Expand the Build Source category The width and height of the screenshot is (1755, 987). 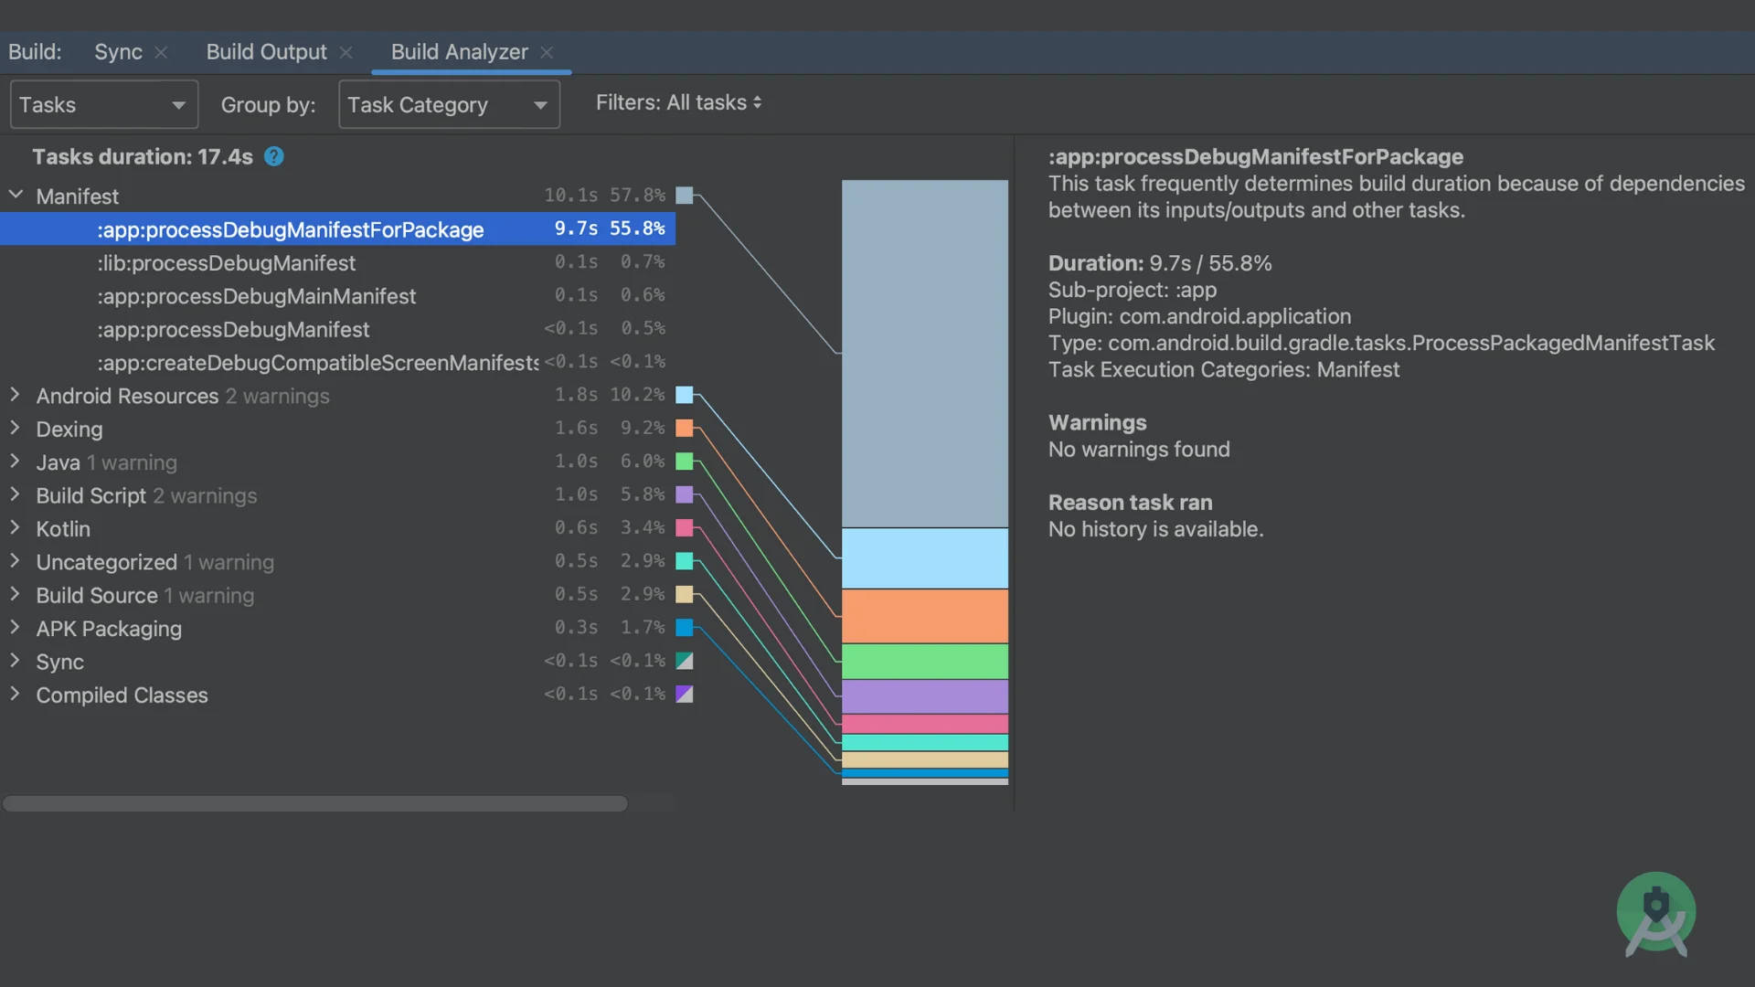[x=16, y=594]
